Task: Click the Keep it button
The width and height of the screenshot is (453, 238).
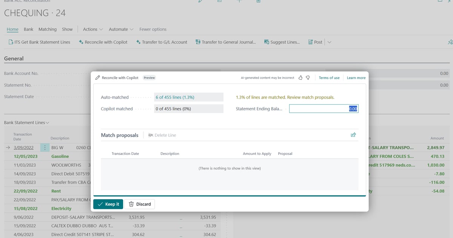Action: click(108, 204)
